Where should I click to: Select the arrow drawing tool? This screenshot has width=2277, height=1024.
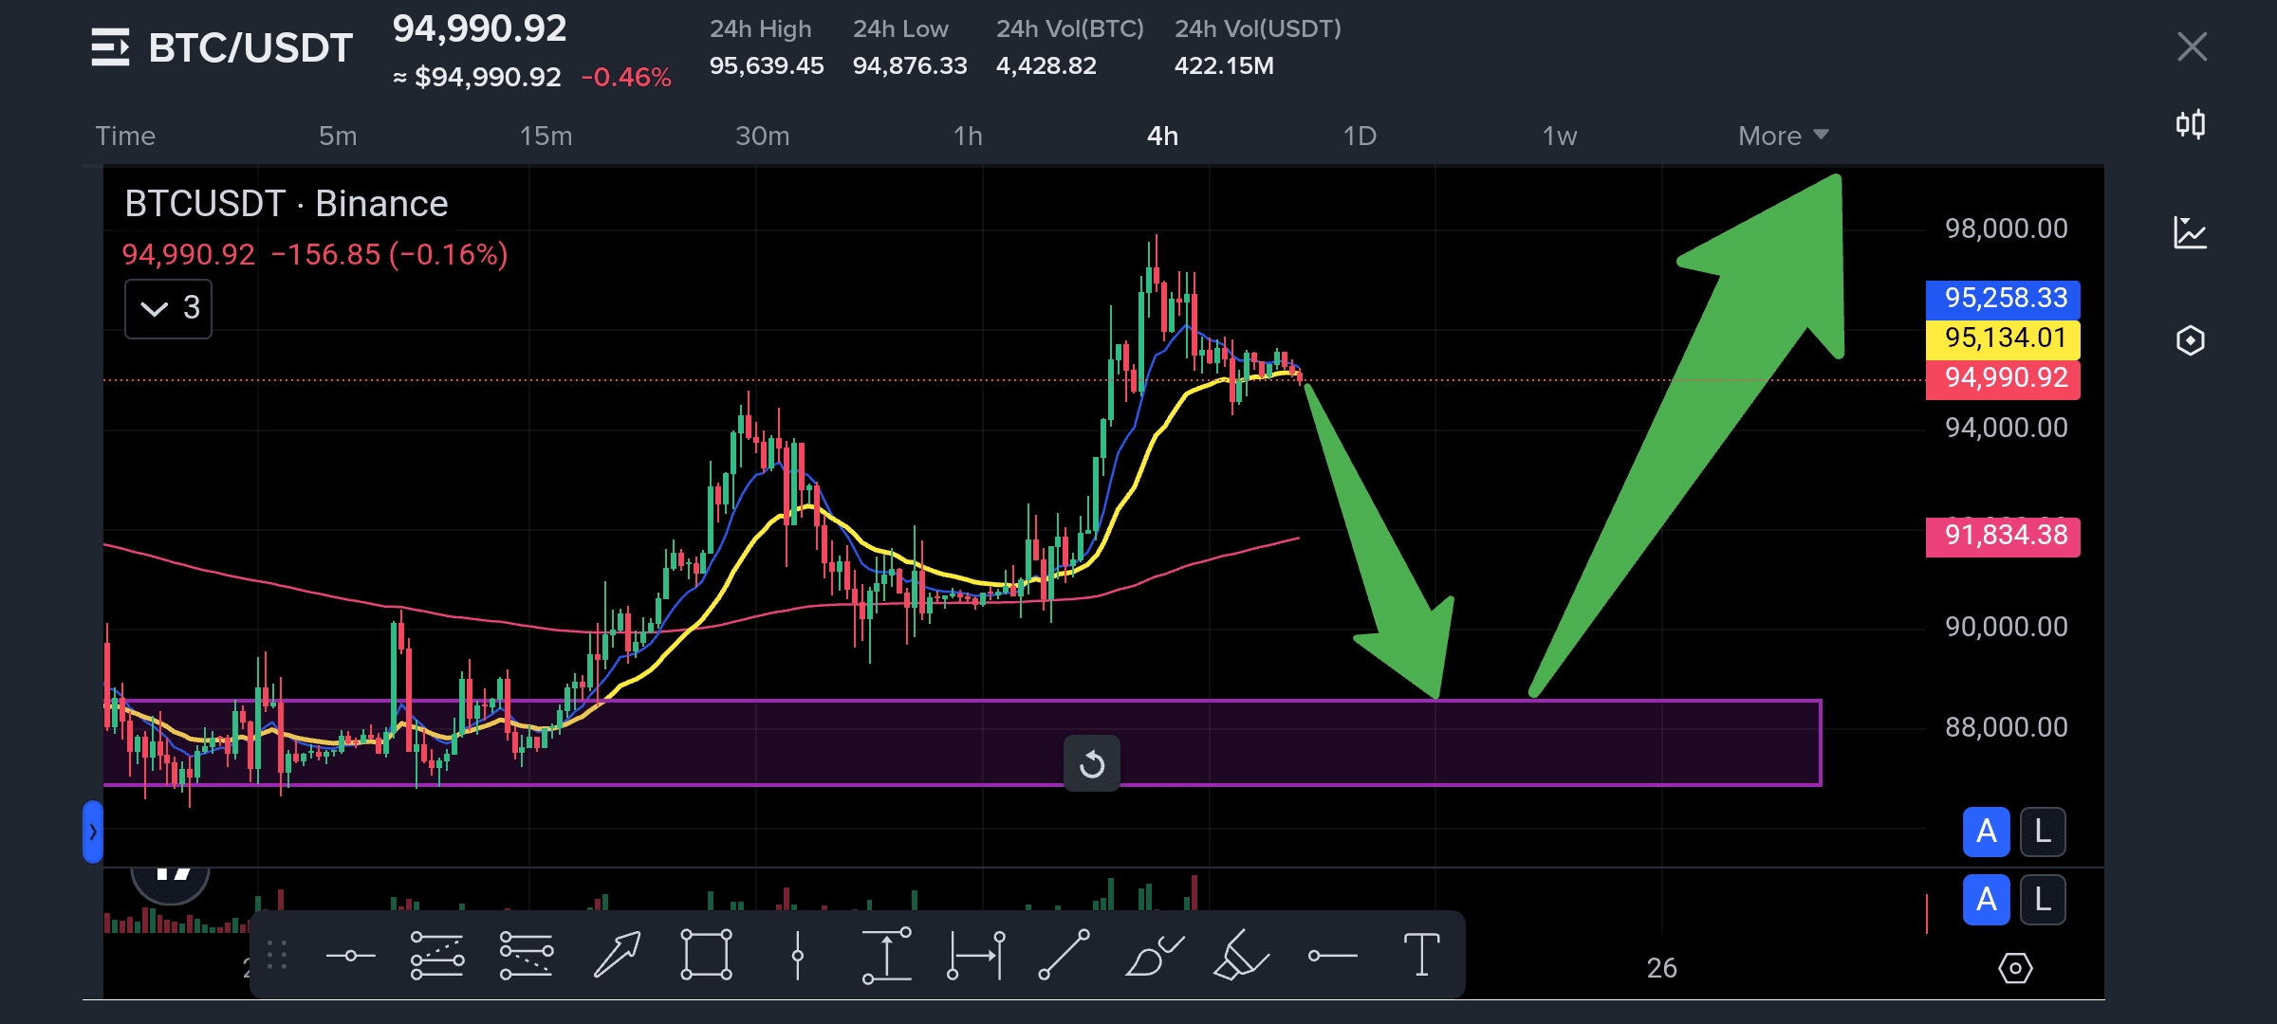[617, 955]
